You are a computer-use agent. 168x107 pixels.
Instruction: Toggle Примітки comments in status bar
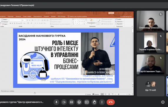[96, 94]
